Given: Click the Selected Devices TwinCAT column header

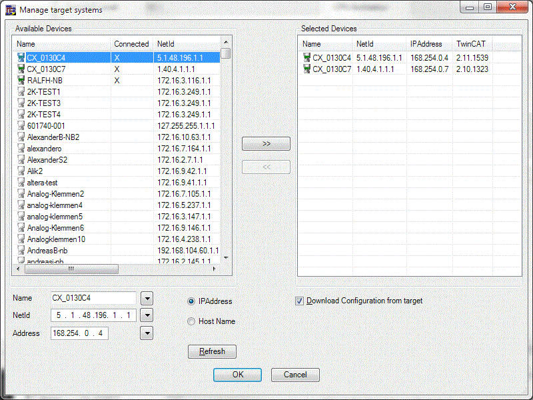Looking at the screenshot, I should click(472, 44).
